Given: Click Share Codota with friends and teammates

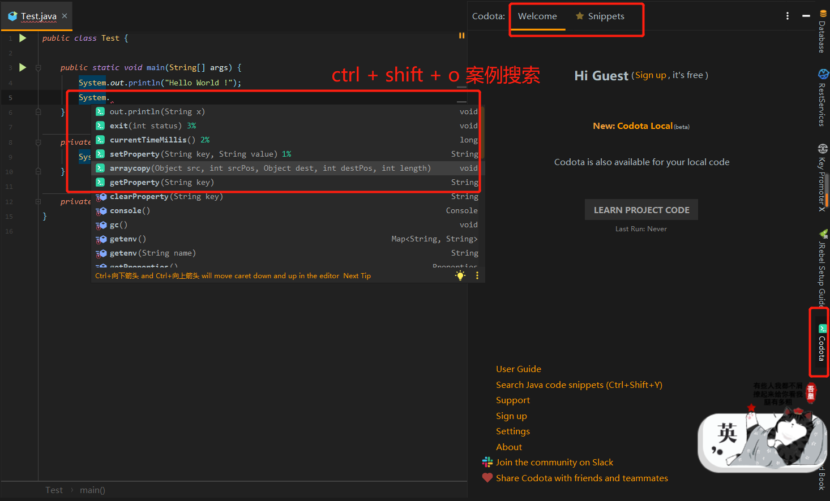Looking at the screenshot, I should click(x=582, y=478).
